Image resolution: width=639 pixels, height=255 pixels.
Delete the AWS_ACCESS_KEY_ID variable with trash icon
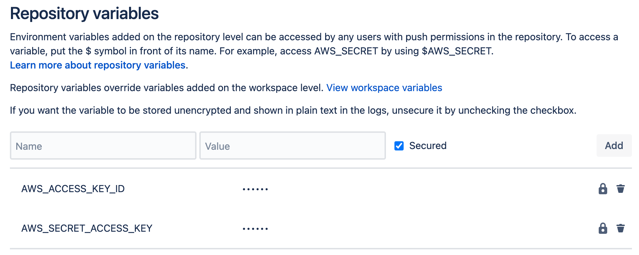[620, 189]
